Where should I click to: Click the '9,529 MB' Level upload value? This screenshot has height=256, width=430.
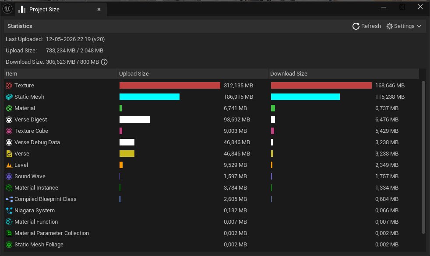(x=235, y=165)
